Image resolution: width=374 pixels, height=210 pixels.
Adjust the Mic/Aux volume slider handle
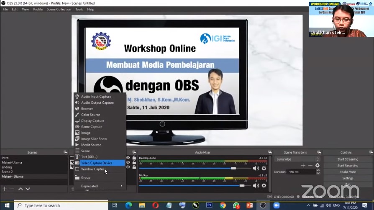coord(242,185)
